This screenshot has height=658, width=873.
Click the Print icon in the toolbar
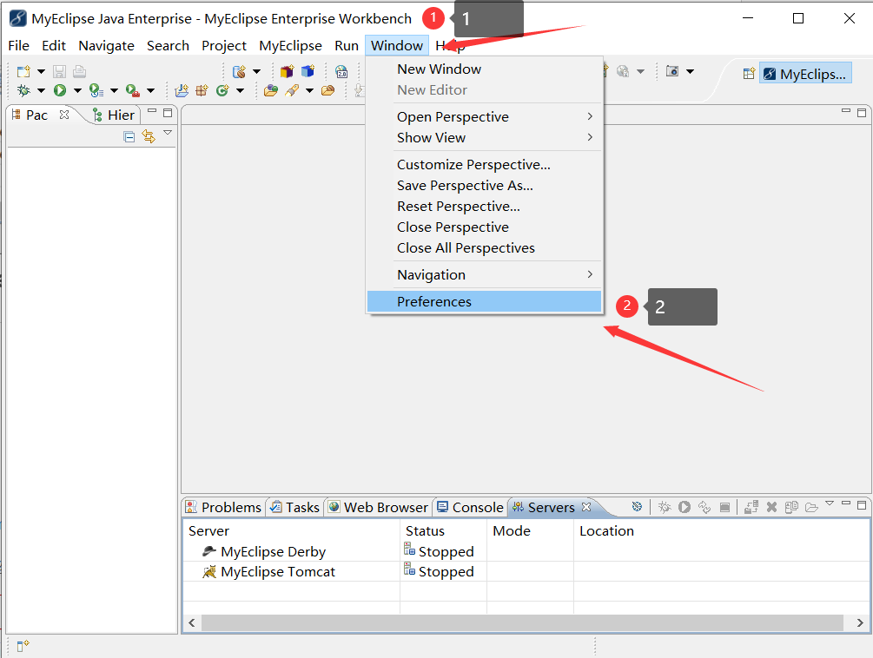pos(80,71)
